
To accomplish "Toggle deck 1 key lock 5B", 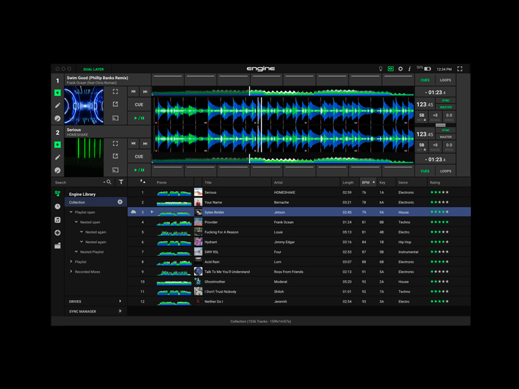I will click(x=422, y=117).
